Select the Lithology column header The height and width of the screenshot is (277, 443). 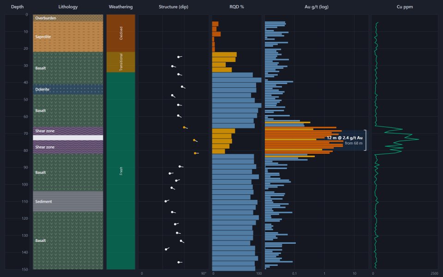point(68,7)
